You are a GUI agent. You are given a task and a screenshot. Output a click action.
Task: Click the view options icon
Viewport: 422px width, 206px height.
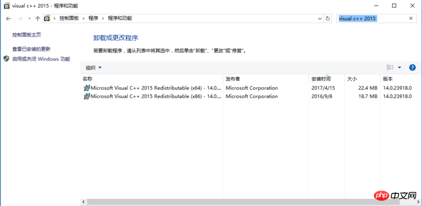point(390,67)
